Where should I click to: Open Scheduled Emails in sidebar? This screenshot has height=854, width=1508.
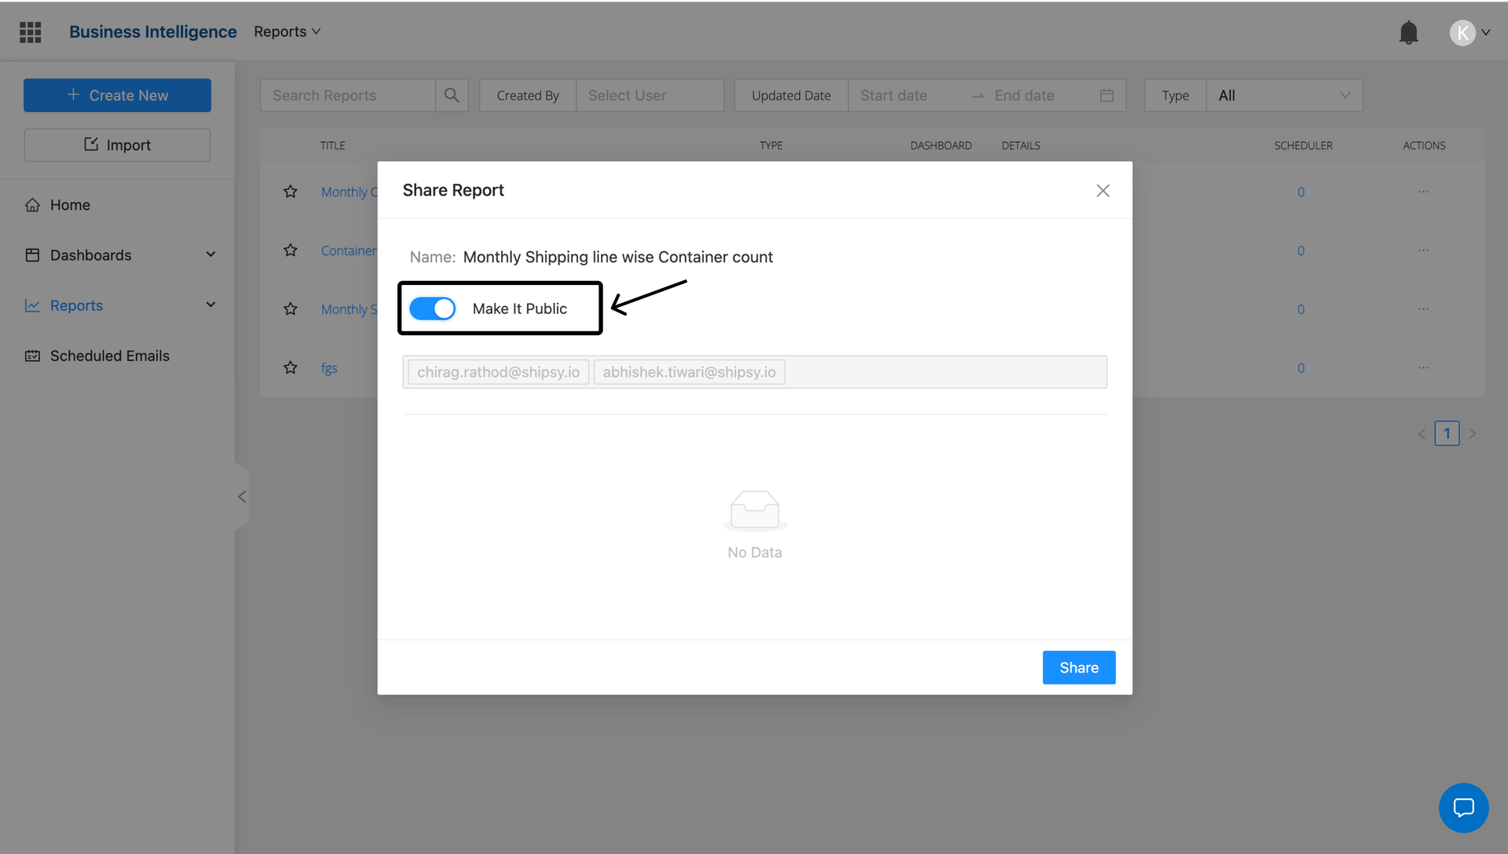tap(109, 356)
